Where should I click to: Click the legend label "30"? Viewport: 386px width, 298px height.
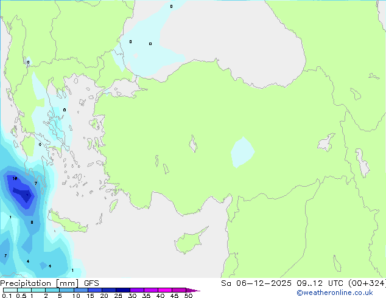click(x=132, y=296)
